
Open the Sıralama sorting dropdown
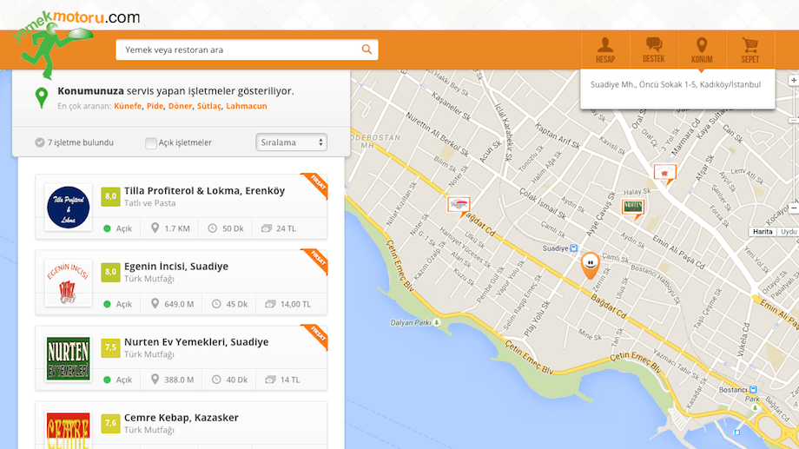tap(292, 142)
